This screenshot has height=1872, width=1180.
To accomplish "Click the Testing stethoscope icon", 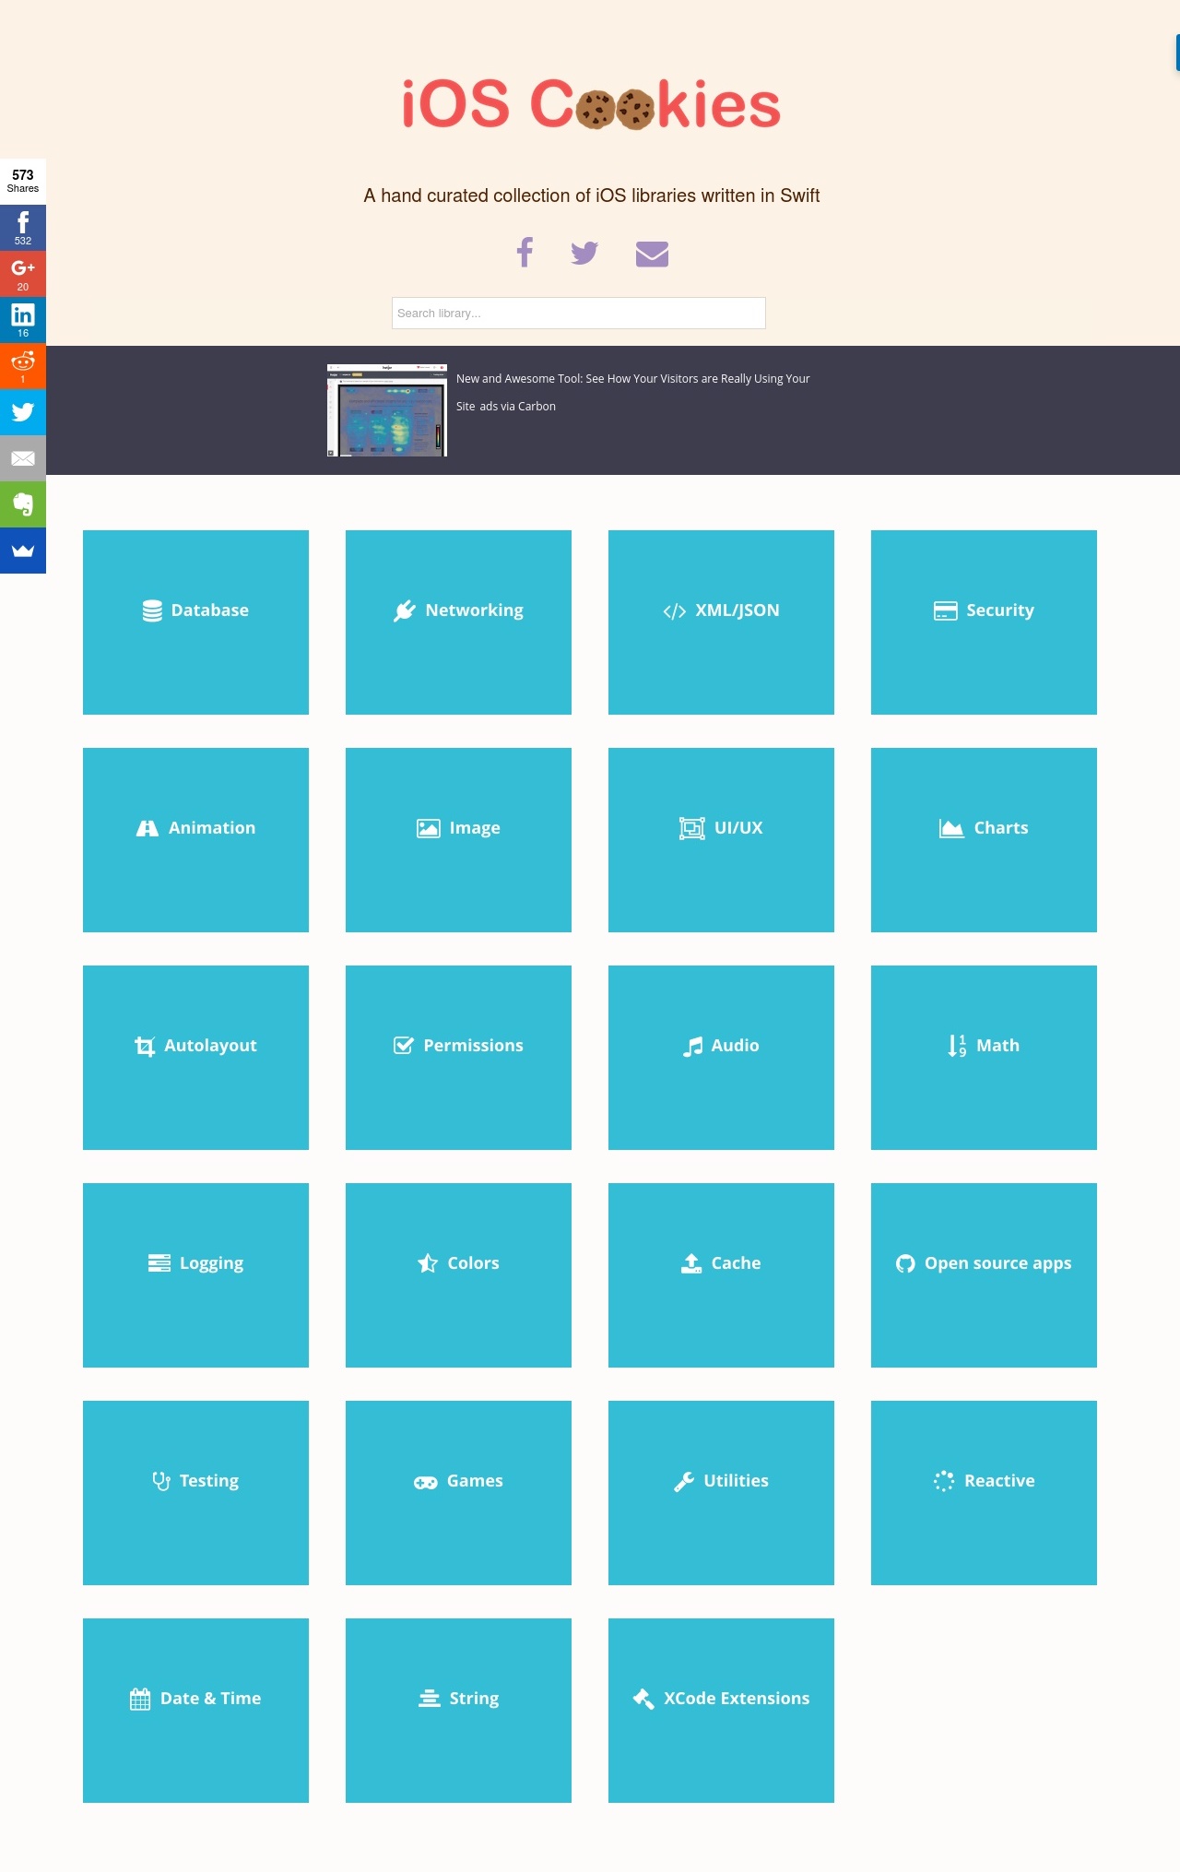I will [x=161, y=1481].
